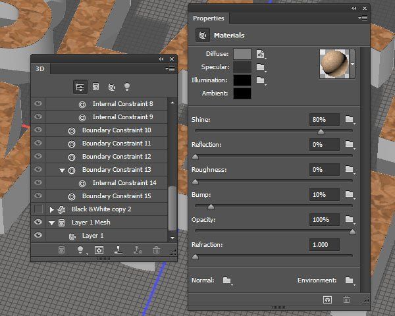The image size is (395, 316).
Task: Delete material using Properties trash icon
Action: click(x=347, y=300)
